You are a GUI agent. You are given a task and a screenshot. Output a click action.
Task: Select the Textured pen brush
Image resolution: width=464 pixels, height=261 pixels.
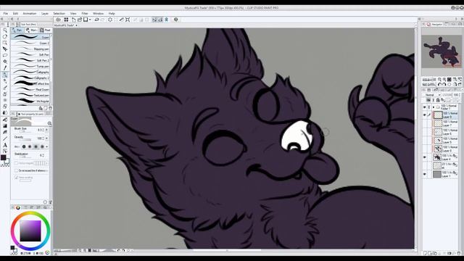click(x=30, y=95)
